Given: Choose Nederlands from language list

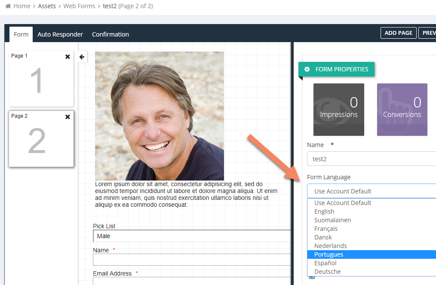Looking at the screenshot, I should tap(372, 246).
